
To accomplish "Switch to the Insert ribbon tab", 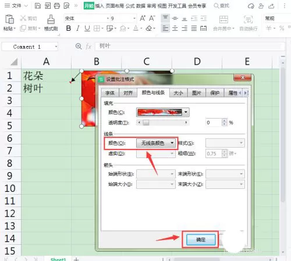I will click(x=100, y=6).
